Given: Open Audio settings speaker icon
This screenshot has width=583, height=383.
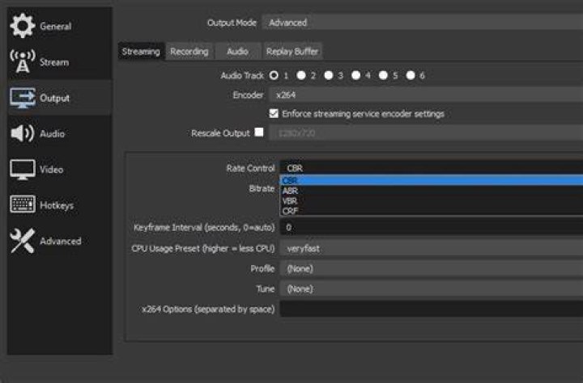Looking at the screenshot, I should pyautogui.click(x=23, y=133).
